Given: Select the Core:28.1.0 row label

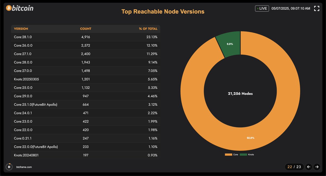Looking at the screenshot, I should coord(23,37).
